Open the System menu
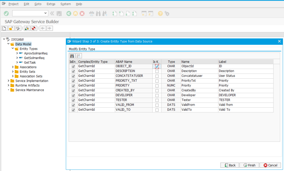This screenshot has height=171, width=284. click(65, 4)
